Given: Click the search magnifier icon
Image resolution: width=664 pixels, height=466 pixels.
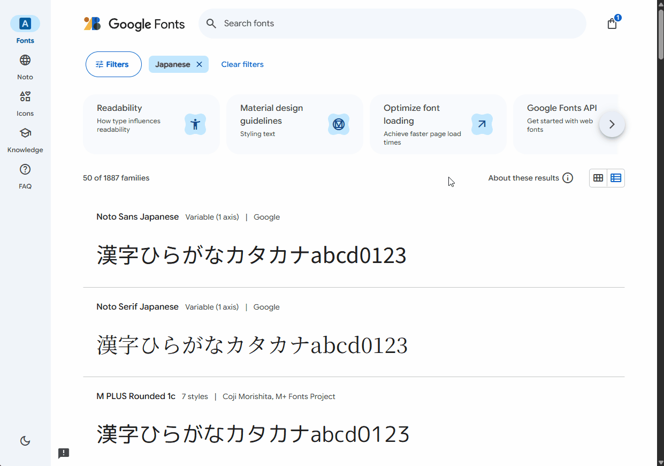Looking at the screenshot, I should click(211, 24).
